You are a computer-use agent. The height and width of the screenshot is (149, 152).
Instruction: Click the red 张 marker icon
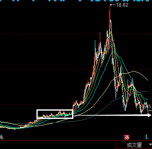pyautogui.click(x=127, y=137)
